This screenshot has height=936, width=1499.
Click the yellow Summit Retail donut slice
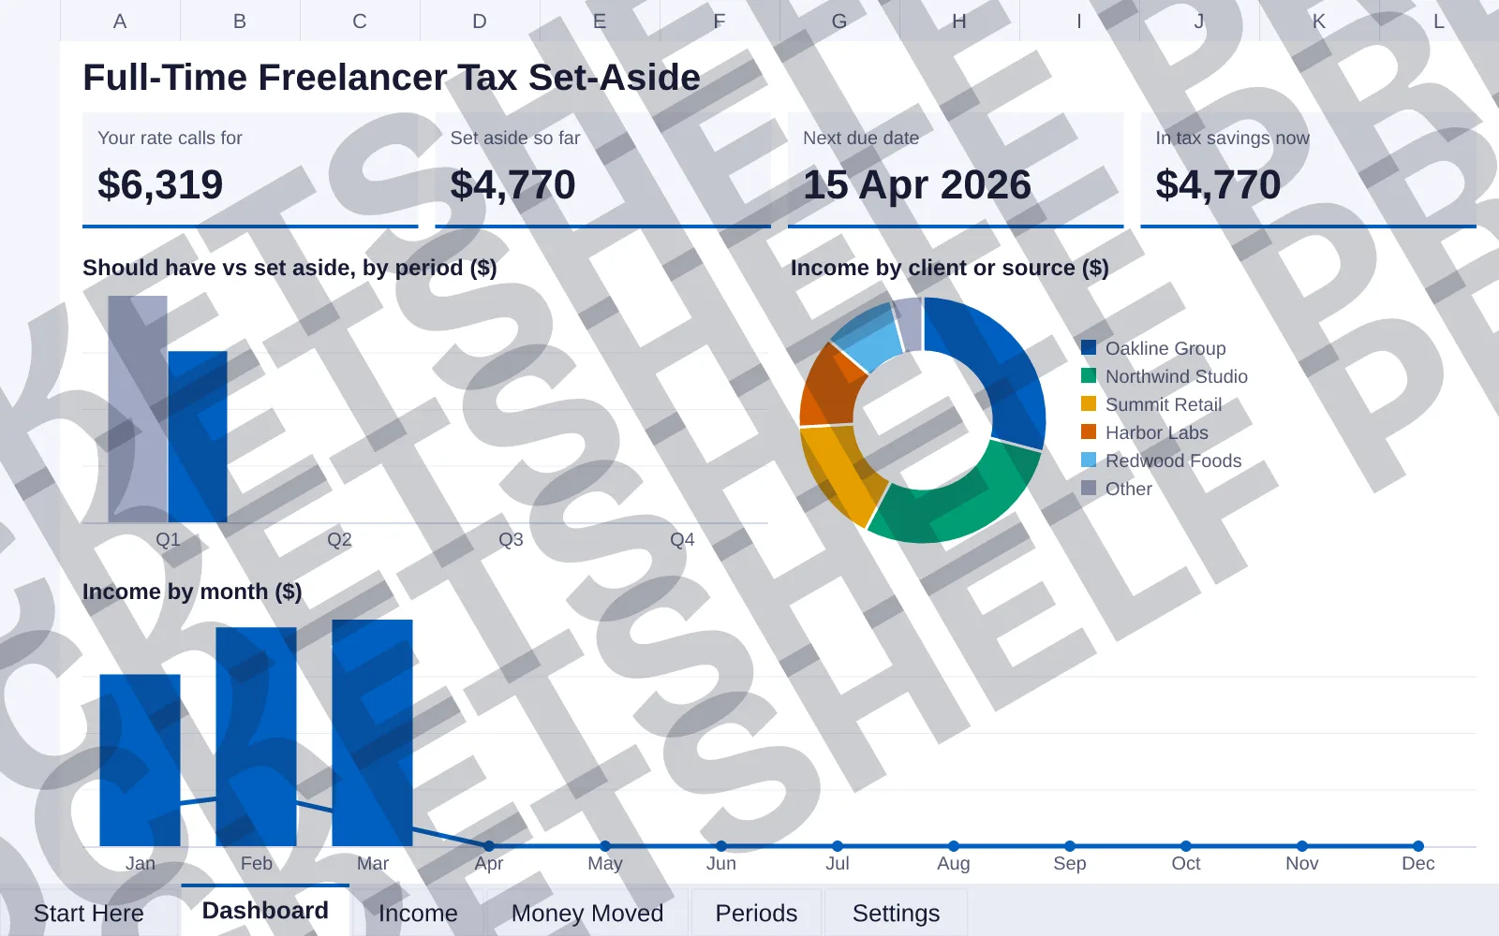tap(837, 474)
